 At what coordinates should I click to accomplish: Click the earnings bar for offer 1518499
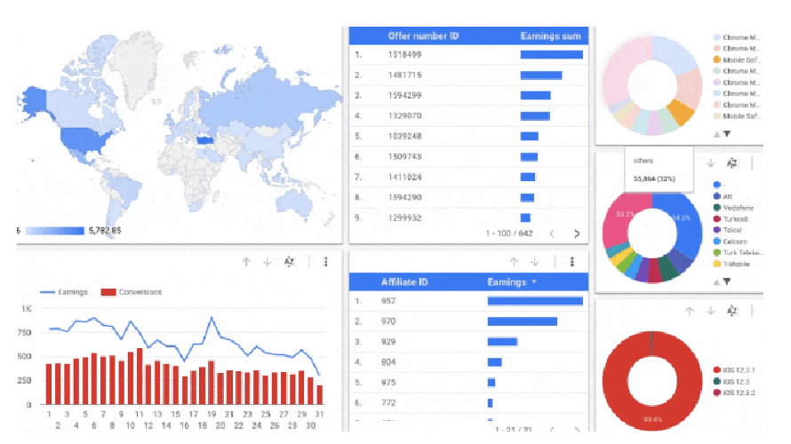551,54
